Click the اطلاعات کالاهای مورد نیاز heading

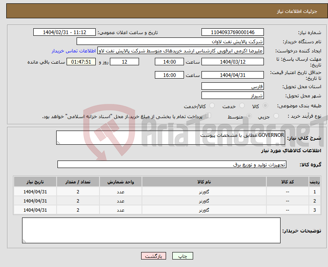[x=291, y=151]
